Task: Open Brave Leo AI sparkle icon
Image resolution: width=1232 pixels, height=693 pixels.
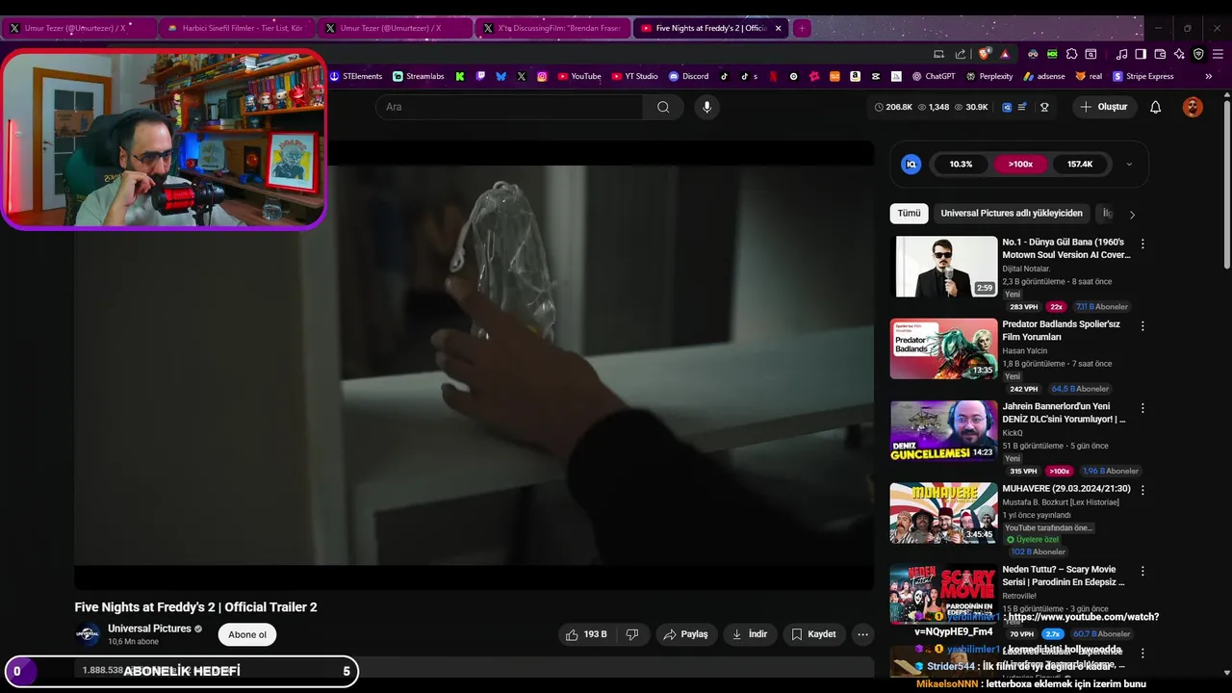Action: (x=1179, y=54)
